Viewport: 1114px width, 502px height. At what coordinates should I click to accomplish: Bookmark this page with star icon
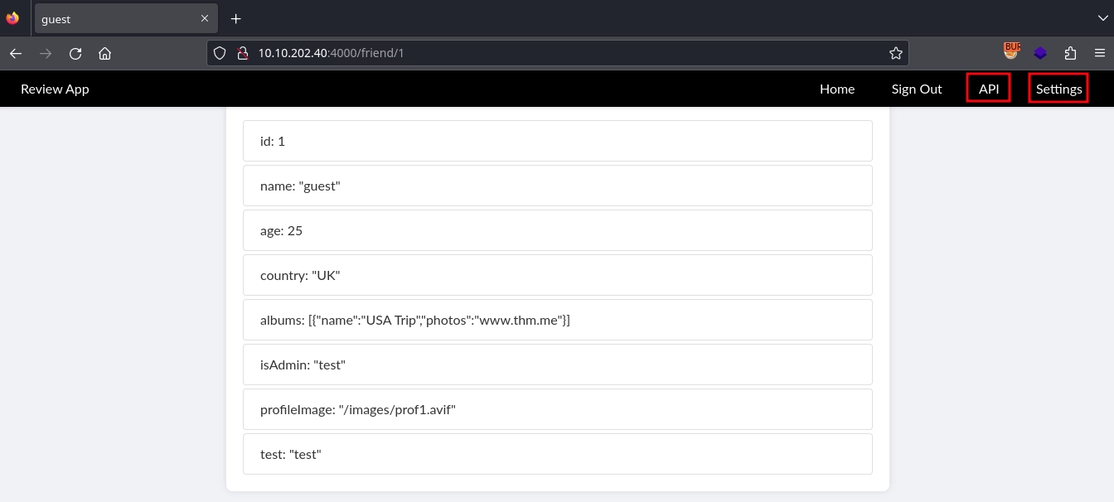pos(895,53)
